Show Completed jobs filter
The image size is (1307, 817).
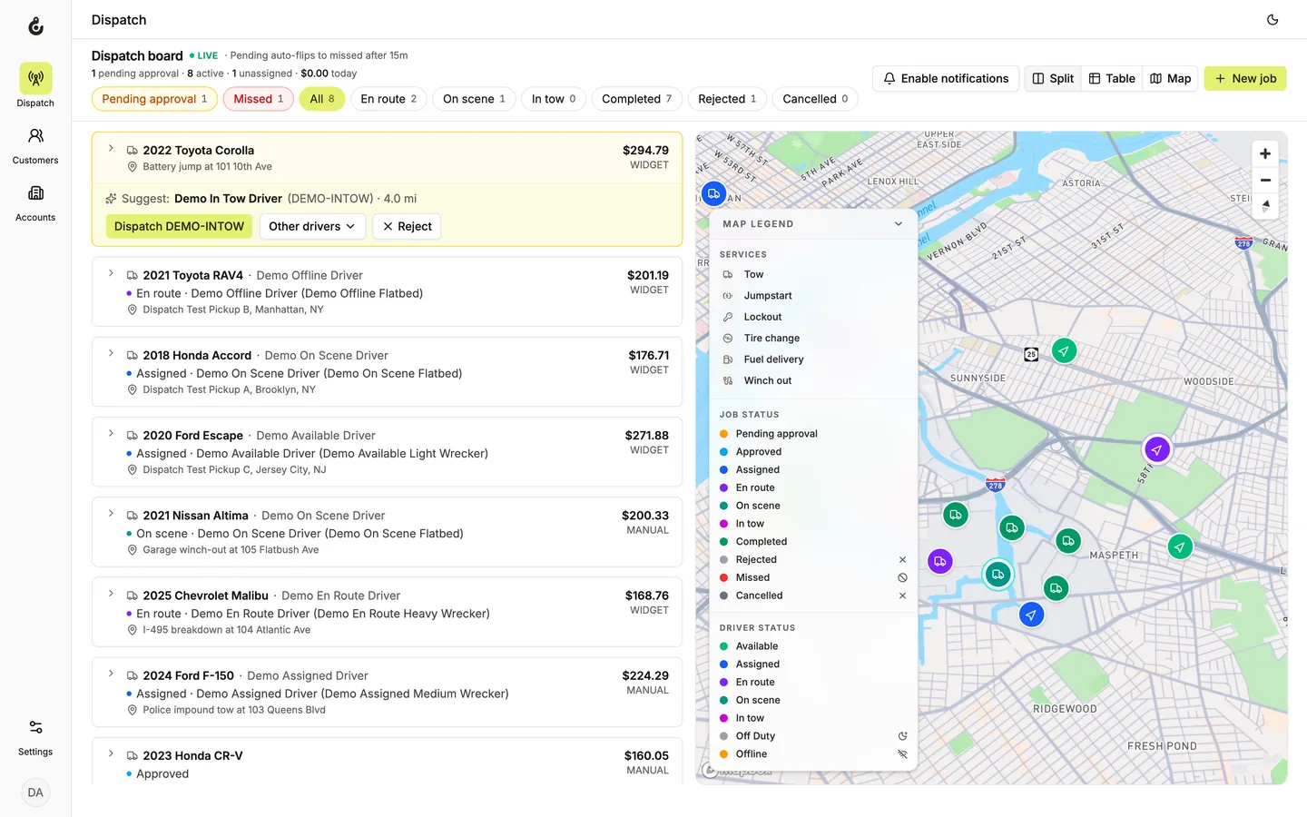[637, 99]
